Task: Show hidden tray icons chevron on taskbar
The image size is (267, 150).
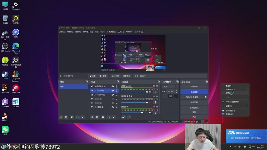Action: click(231, 147)
